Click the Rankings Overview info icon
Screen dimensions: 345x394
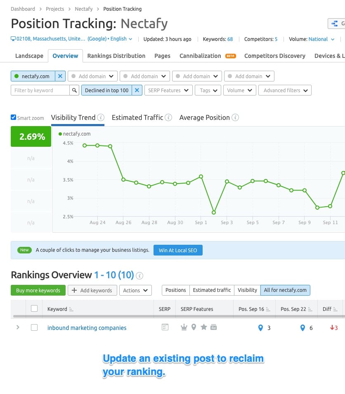click(139, 276)
